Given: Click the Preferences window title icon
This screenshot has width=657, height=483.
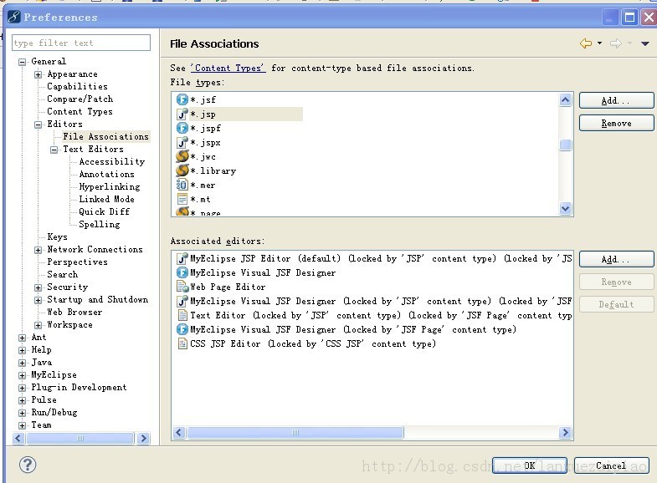Looking at the screenshot, I should tap(14, 18).
